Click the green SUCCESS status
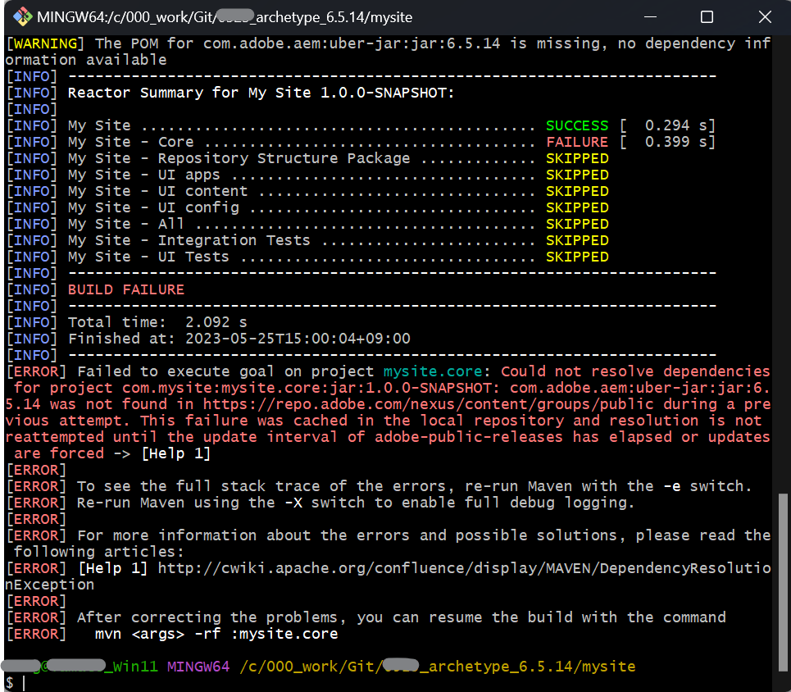The height and width of the screenshot is (692, 791). pos(577,125)
